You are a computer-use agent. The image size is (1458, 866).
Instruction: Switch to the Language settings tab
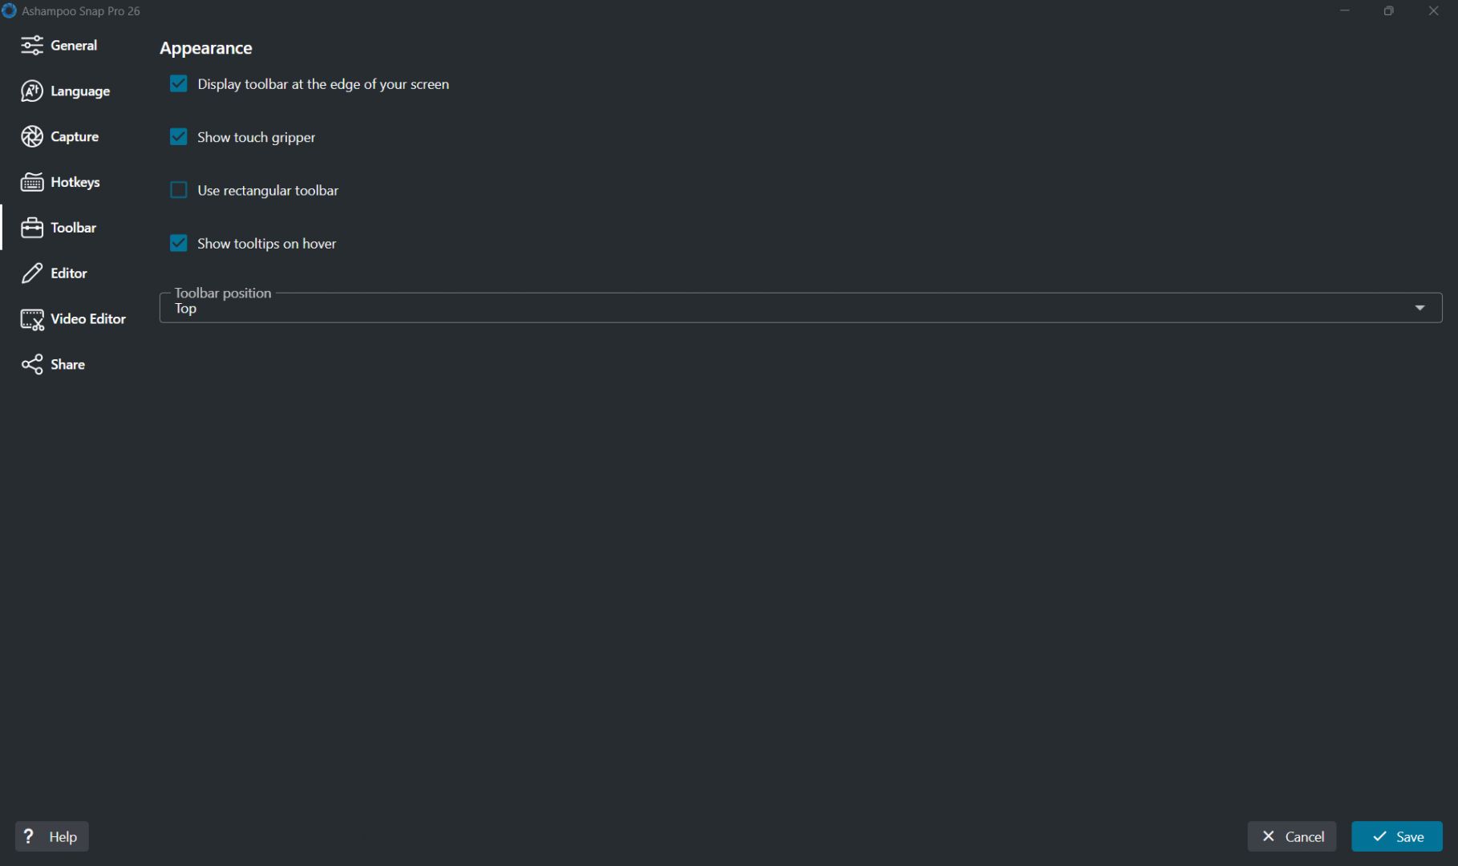66,91
